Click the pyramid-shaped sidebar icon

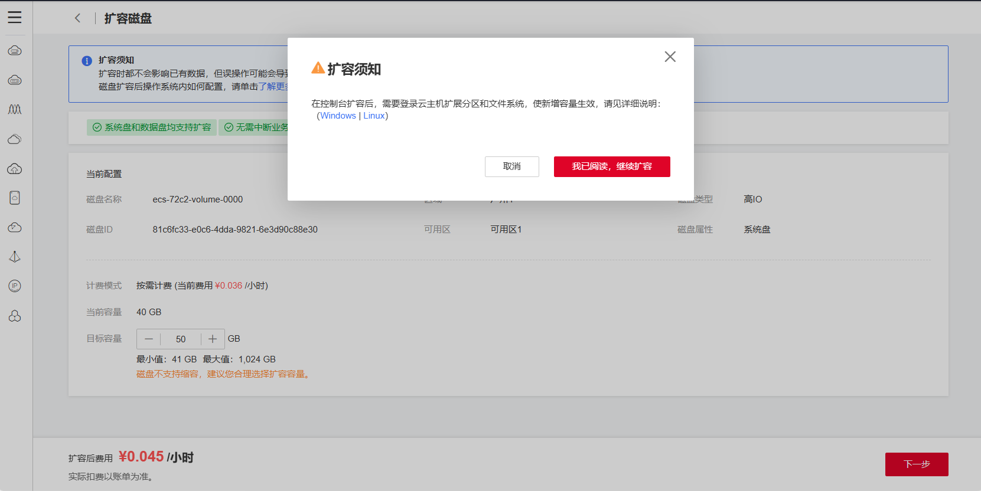click(x=15, y=257)
